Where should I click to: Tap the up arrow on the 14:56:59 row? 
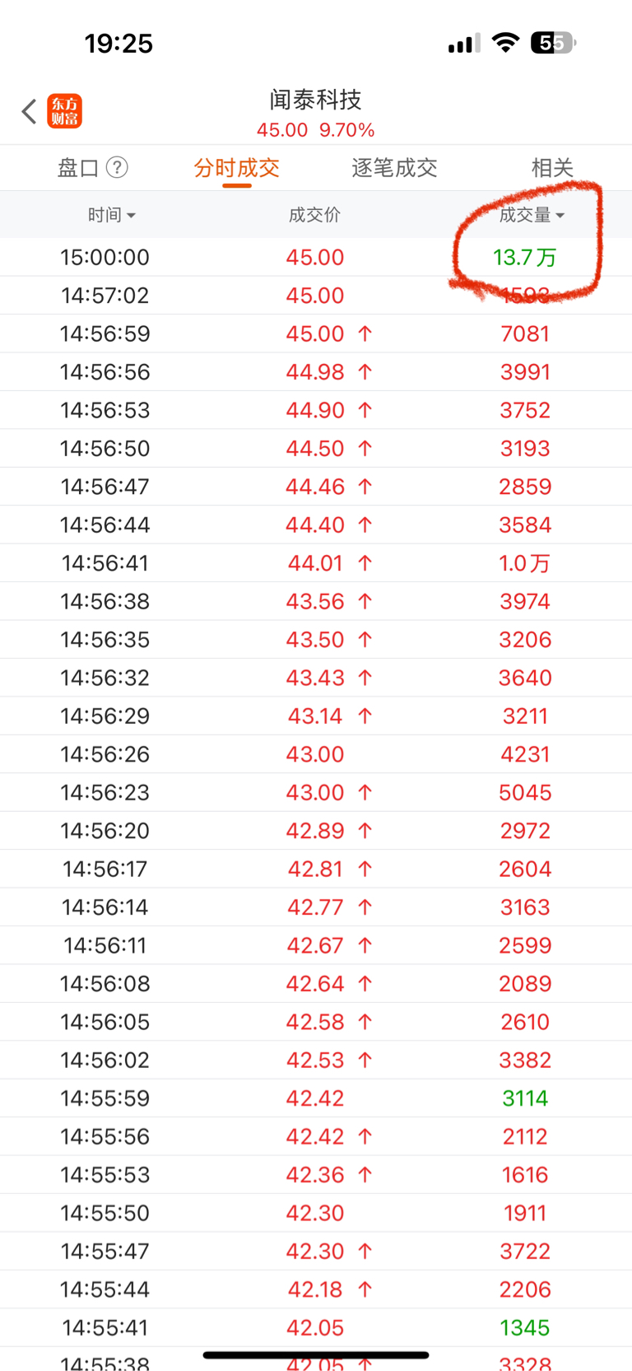click(x=365, y=333)
